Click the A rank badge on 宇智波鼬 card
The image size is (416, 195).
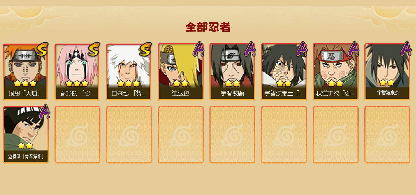tap(250, 49)
